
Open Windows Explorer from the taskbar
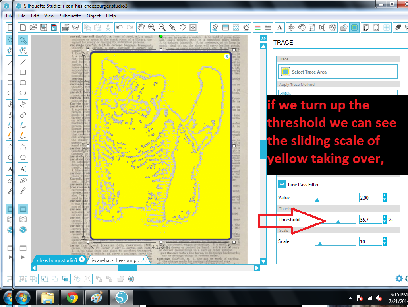click(47, 297)
